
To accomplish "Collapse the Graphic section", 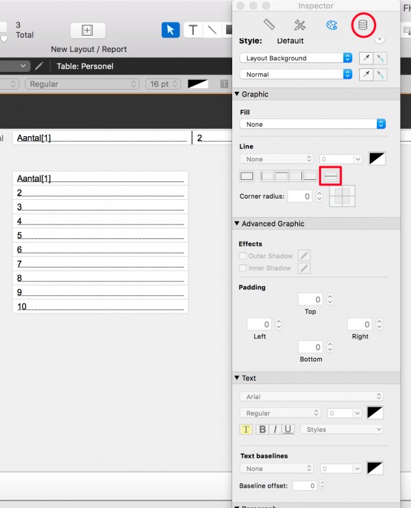I will coord(237,94).
